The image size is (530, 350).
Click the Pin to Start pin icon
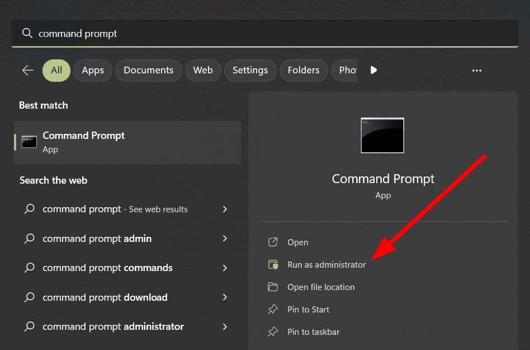[x=273, y=309]
